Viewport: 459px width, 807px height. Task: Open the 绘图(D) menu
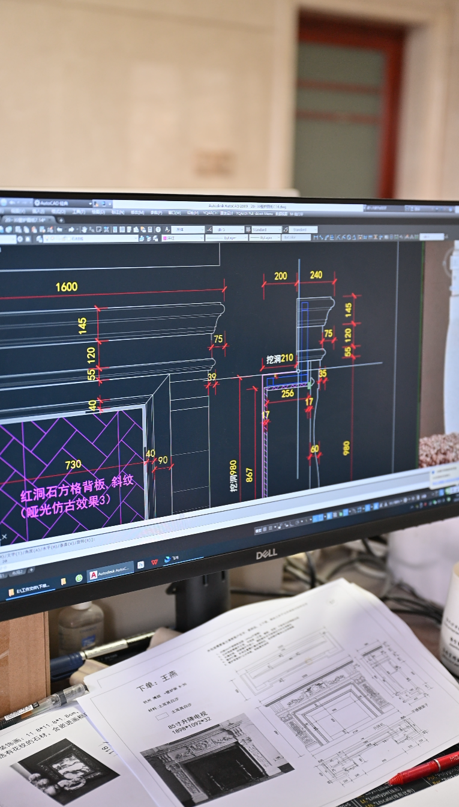(98, 212)
